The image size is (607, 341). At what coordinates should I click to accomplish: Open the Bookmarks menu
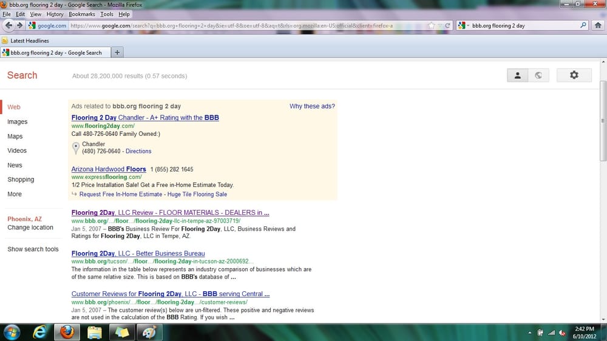pos(82,15)
